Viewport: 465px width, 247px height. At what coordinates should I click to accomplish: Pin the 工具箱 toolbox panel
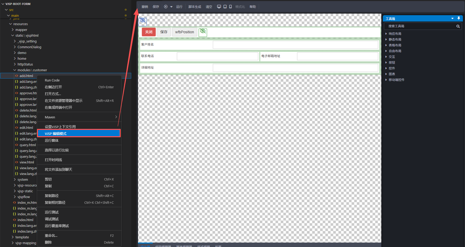[x=459, y=18]
